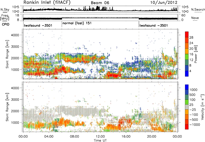
Task: Click the second 'twofsound -3501' label after 18:00
Action: point(153,25)
